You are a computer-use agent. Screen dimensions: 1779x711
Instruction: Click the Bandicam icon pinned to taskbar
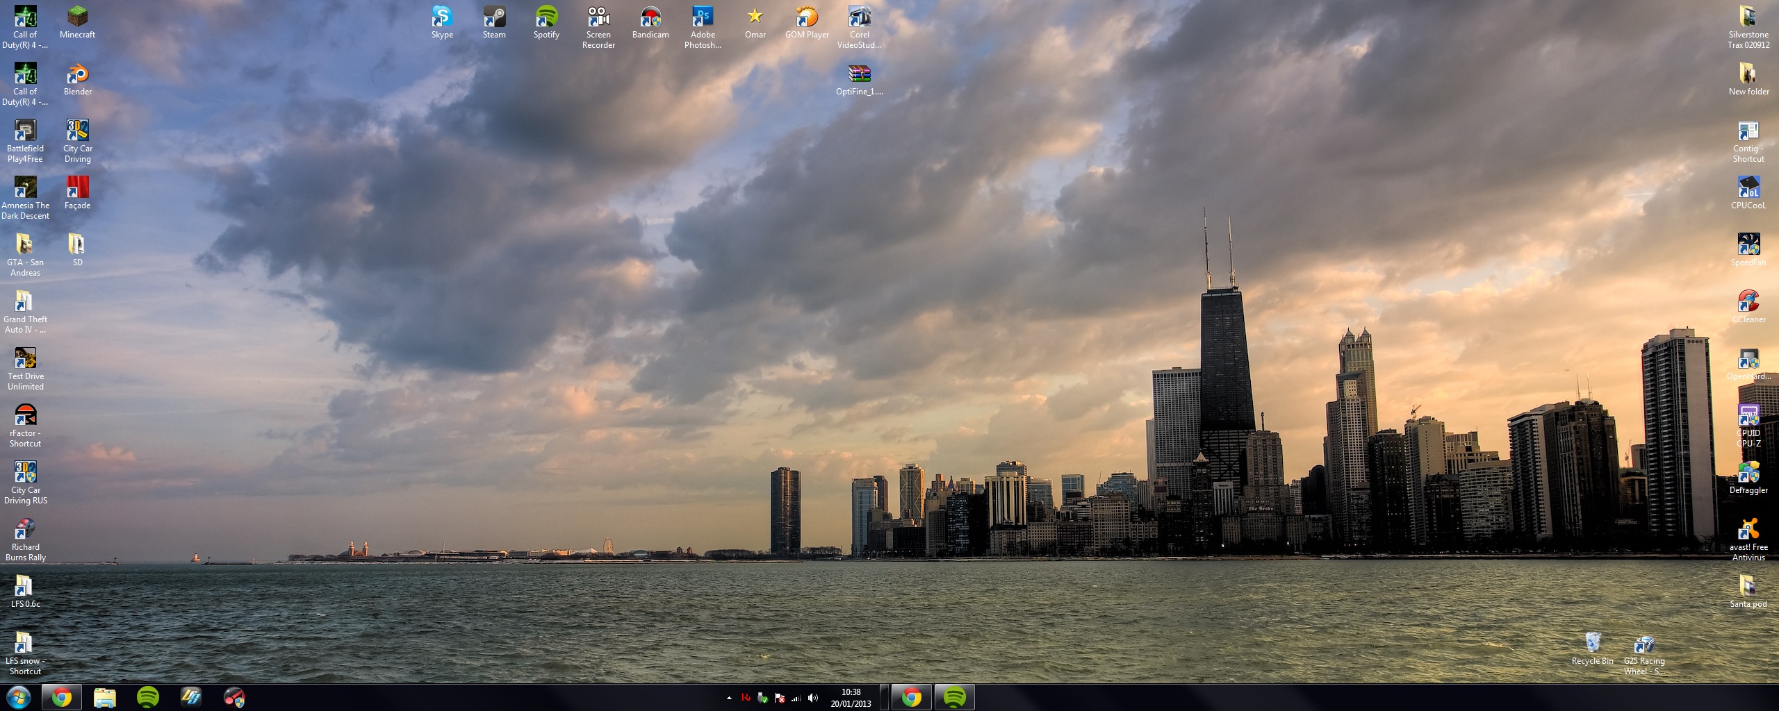[x=234, y=697]
